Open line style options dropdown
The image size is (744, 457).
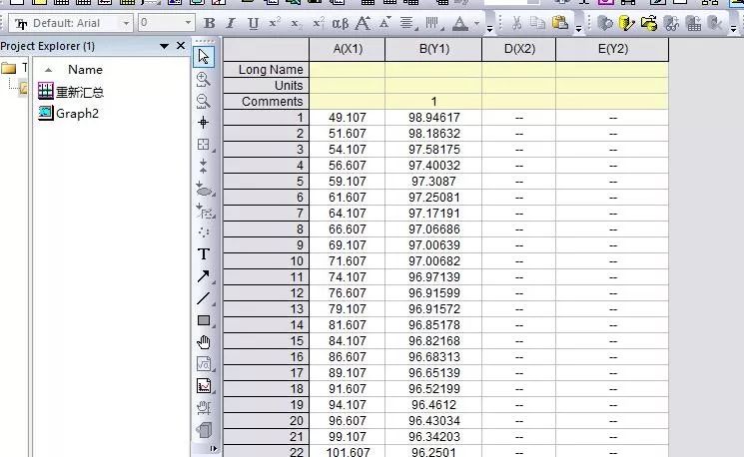point(433,23)
